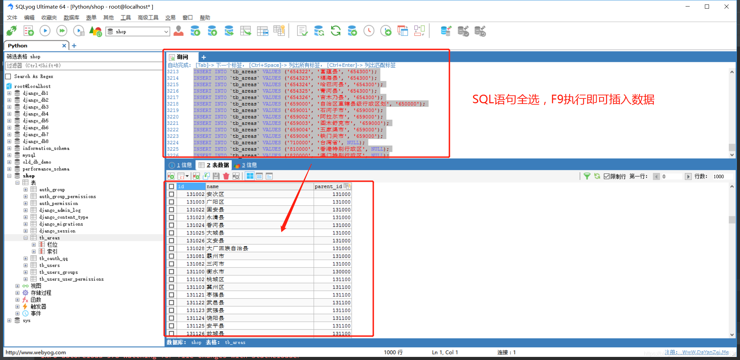Click the previous page arrow button
The width and height of the screenshot is (740, 360).
(x=656, y=177)
